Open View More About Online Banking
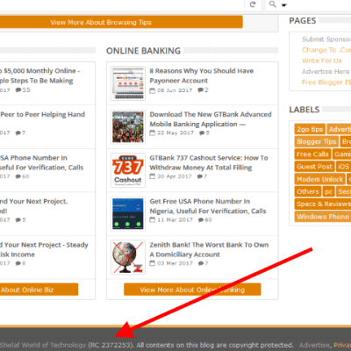 pyautogui.click(x=192, y=290)
